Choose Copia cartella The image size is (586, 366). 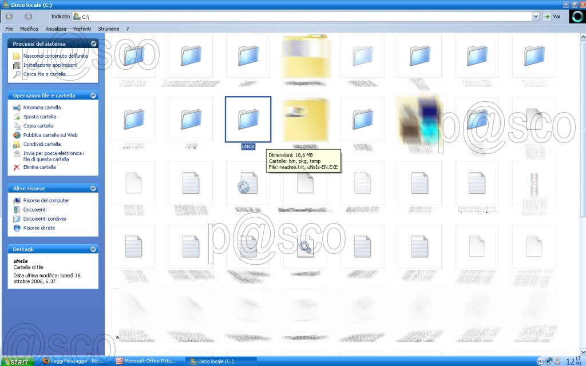pos(38,126)
